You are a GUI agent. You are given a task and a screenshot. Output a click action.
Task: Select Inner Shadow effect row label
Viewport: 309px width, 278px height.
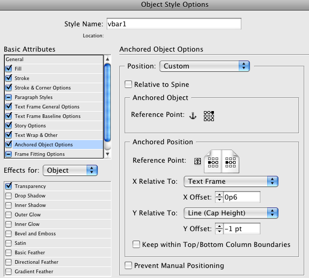(30, 205)
